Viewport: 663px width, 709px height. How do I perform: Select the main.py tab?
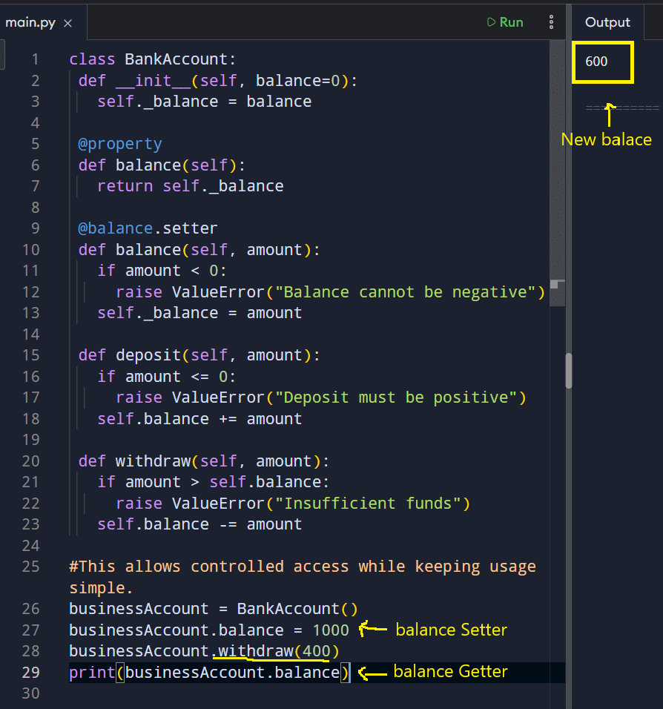[30, 22]
